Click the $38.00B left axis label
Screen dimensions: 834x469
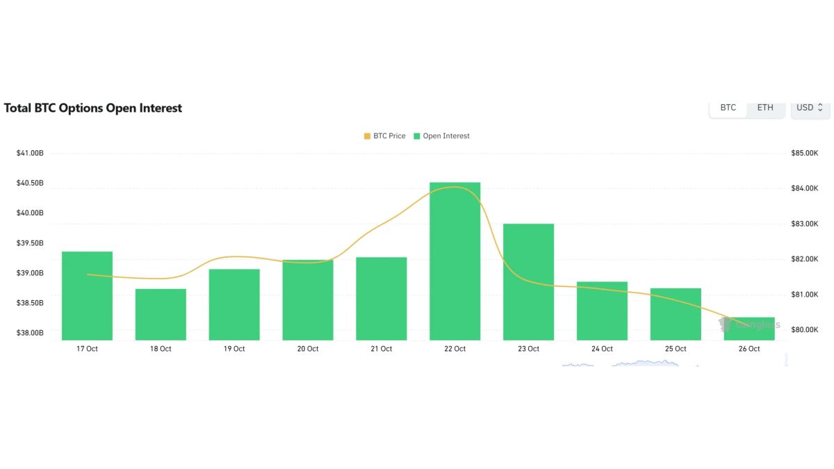click(30, 333)
